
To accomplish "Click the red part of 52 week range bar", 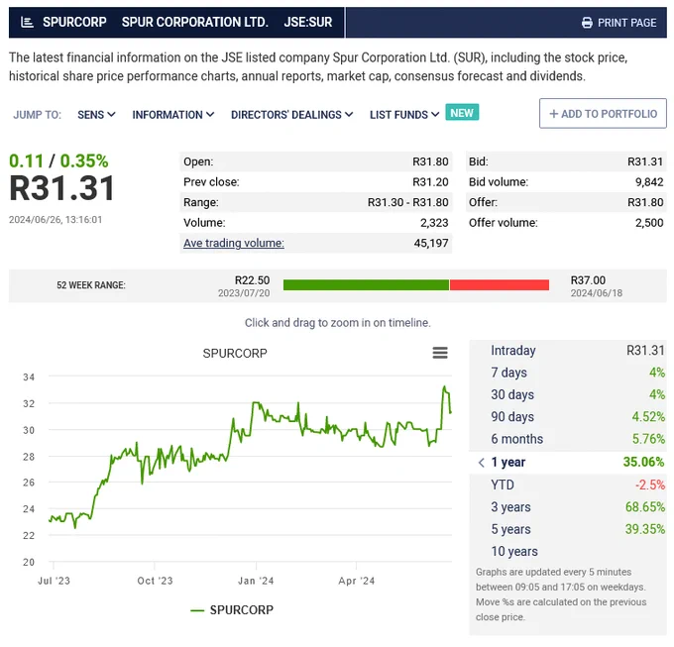I will (500, 284).
